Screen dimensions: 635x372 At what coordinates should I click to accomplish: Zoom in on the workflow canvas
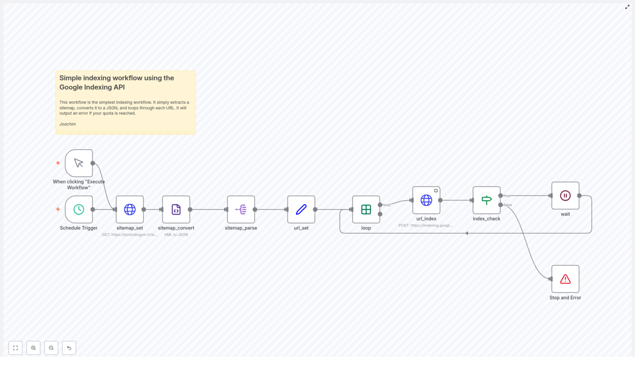[x=33, y=348]
